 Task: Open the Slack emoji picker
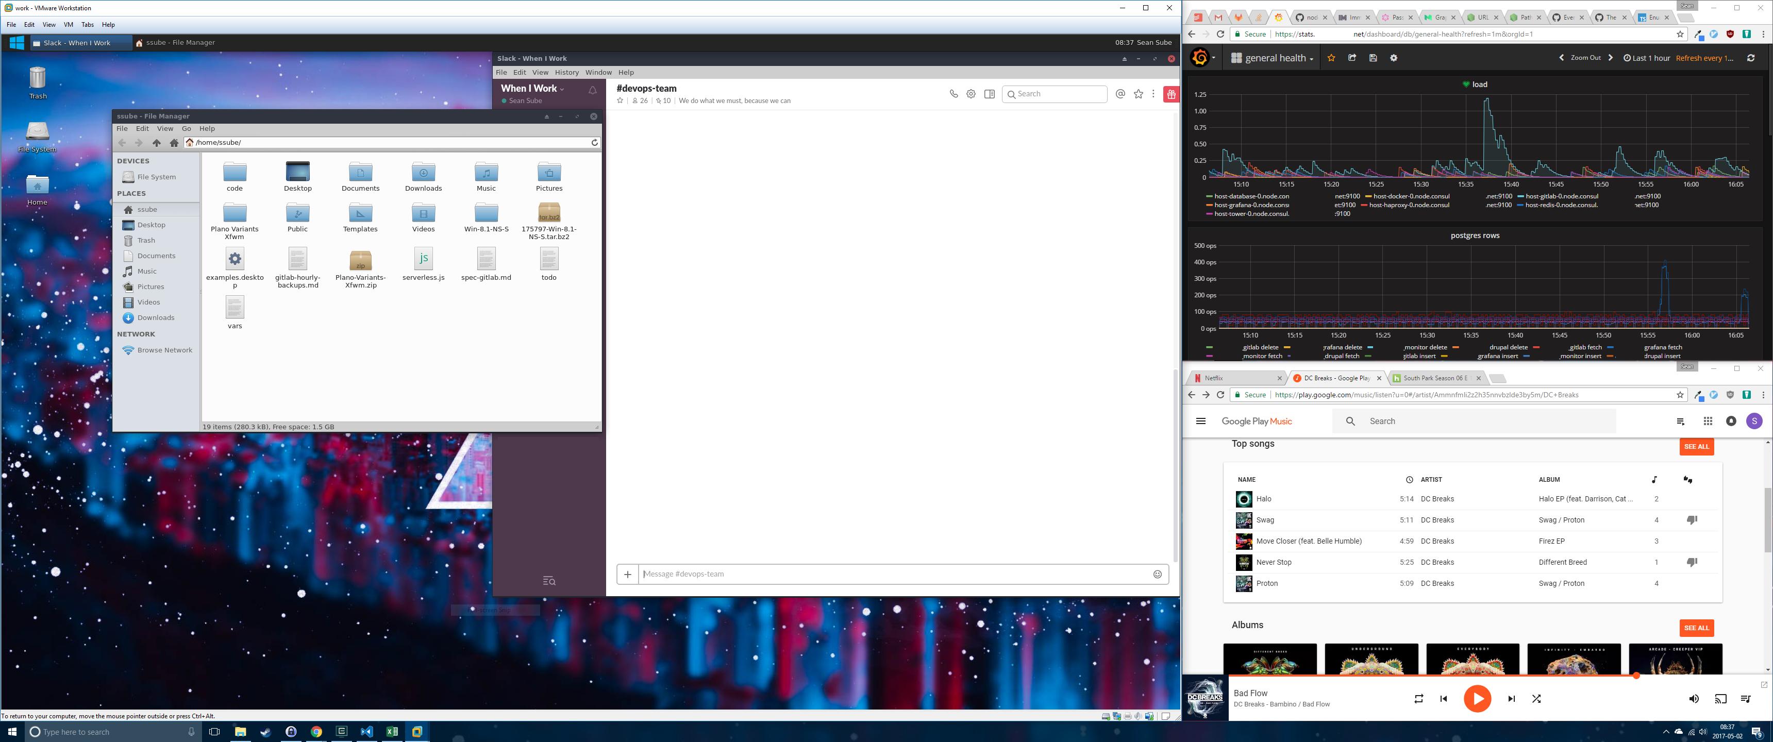click(x=1157, y=574)
